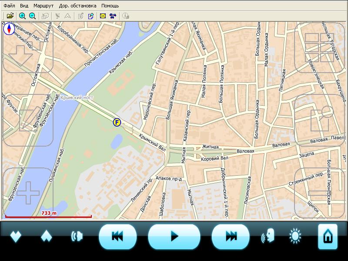Skip to the next track
The width and height of the screenshot is (348, 261).
[231, 237]
